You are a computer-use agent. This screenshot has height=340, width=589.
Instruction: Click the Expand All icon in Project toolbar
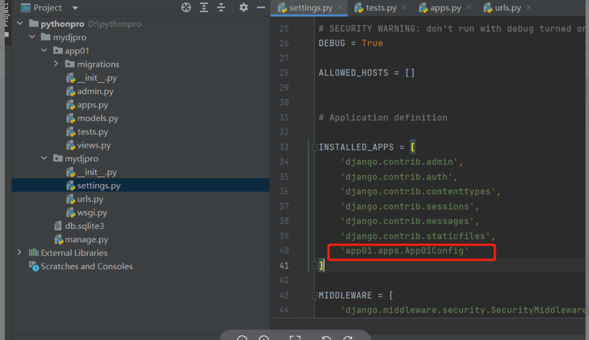(204, 7)
